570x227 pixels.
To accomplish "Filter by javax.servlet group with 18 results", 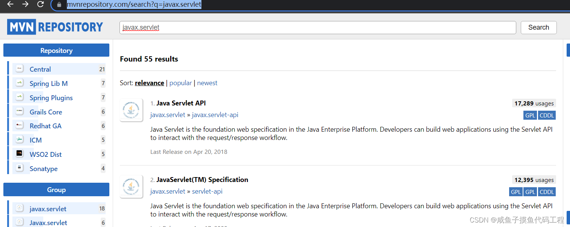I will (48, 209).
